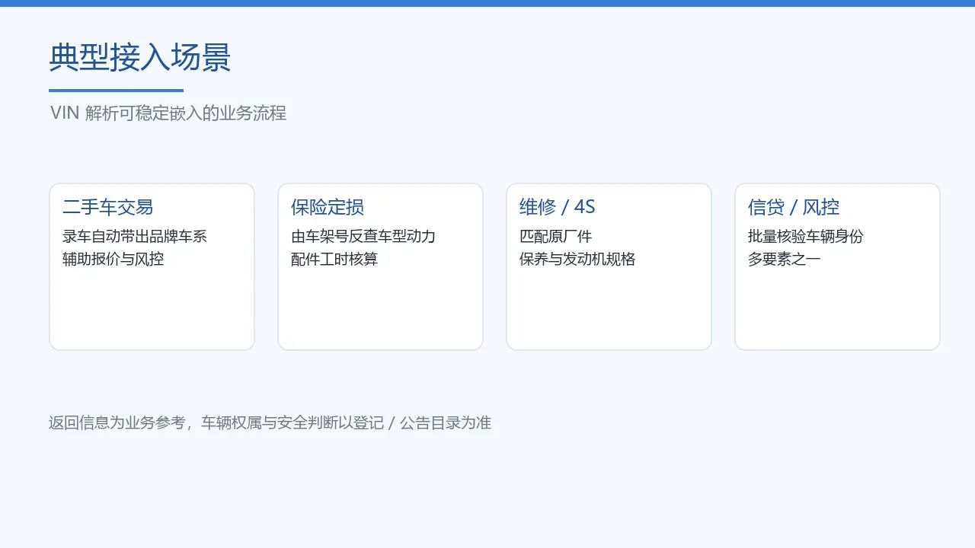Select the line 批量核验车辆身份
The height and width of the screenshot is (548, 975).
(806, 237)
